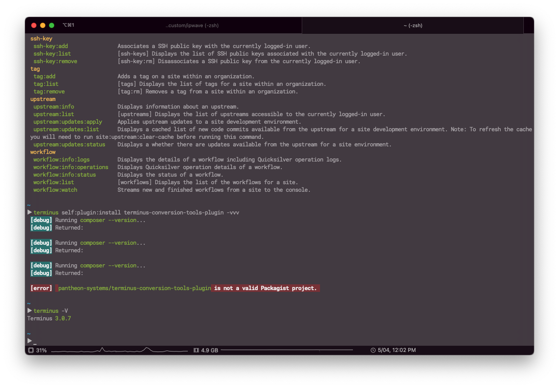Click the 'self:plugin:install terminus-conversion-tools-plugin -vvv' arguments
The image size is (559, 388).
click(x=150, y=213)
